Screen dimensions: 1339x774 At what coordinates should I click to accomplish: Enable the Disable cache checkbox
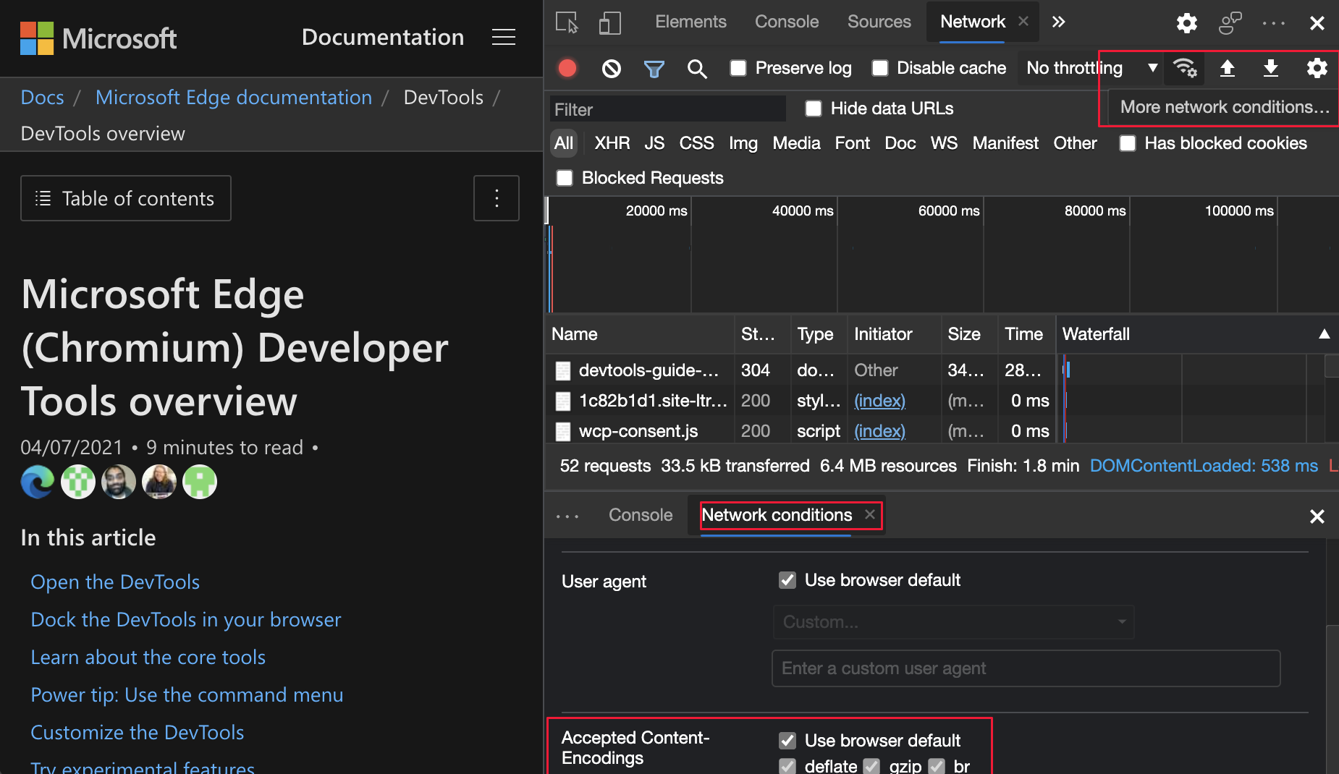pyautogui.click(x=880, y=68)
